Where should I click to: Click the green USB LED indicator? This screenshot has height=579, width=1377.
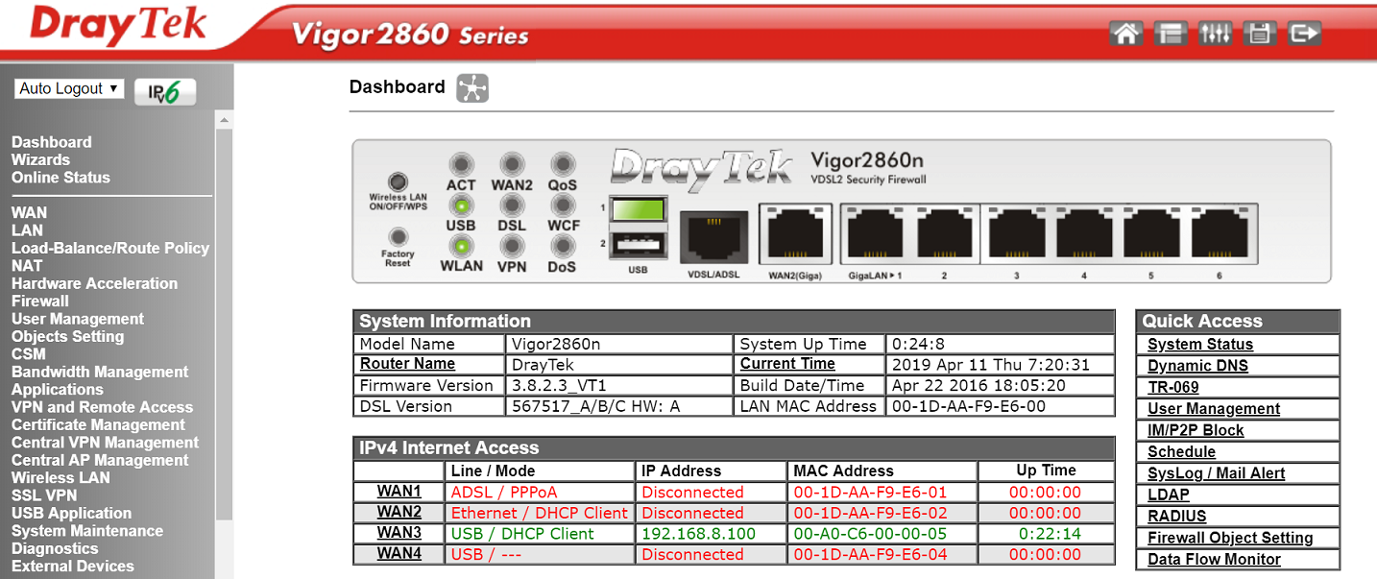pyautogui.click(x=462, y=205)
